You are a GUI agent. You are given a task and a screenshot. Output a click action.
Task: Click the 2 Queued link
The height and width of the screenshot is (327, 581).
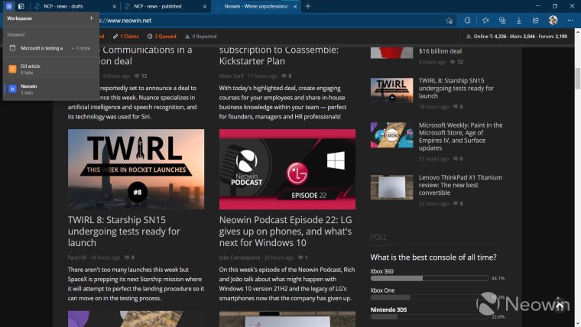[161, 37]
